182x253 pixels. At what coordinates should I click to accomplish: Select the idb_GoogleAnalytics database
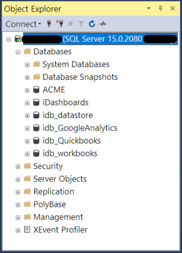click(80, 128)
